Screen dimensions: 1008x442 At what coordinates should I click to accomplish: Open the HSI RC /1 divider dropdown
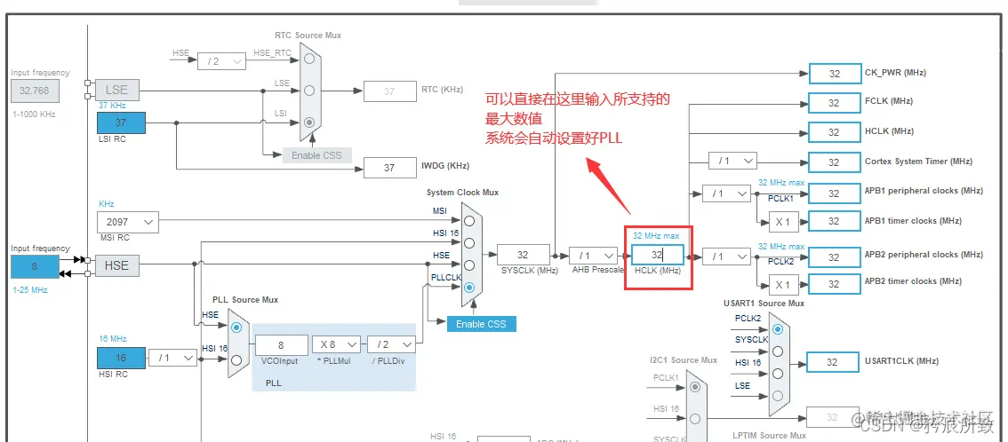click(173, 358)
